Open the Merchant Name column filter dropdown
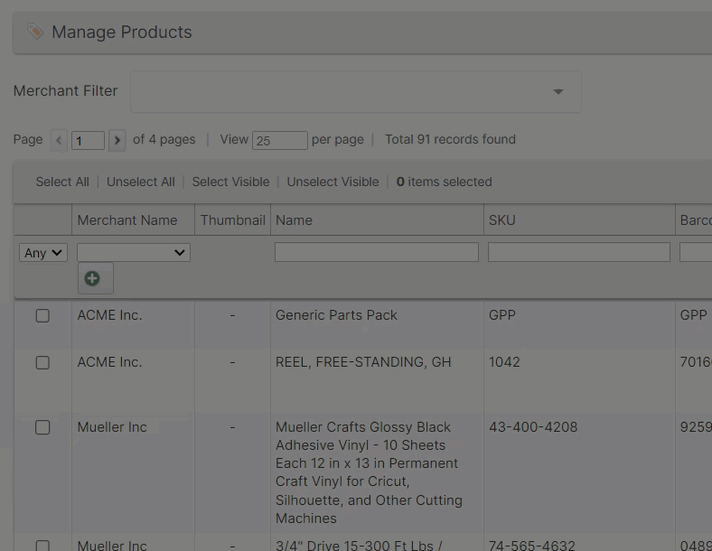The width and height of the screenshot is (712, 551). pos(134,253)
